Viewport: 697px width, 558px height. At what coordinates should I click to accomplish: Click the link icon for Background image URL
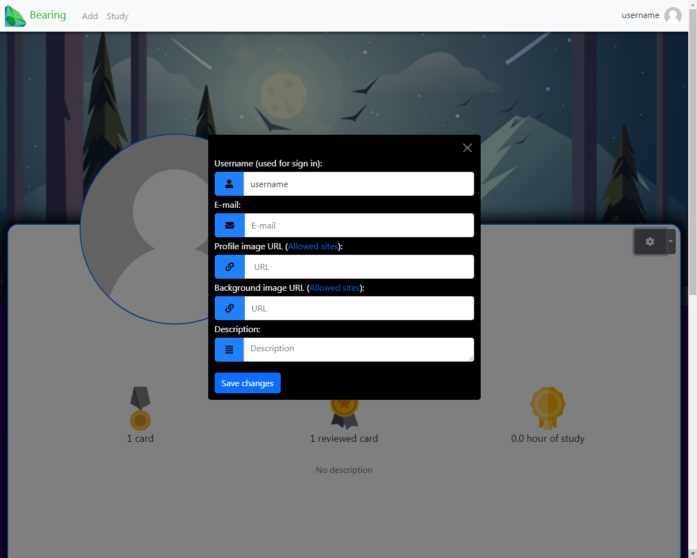tap(229, 308)
